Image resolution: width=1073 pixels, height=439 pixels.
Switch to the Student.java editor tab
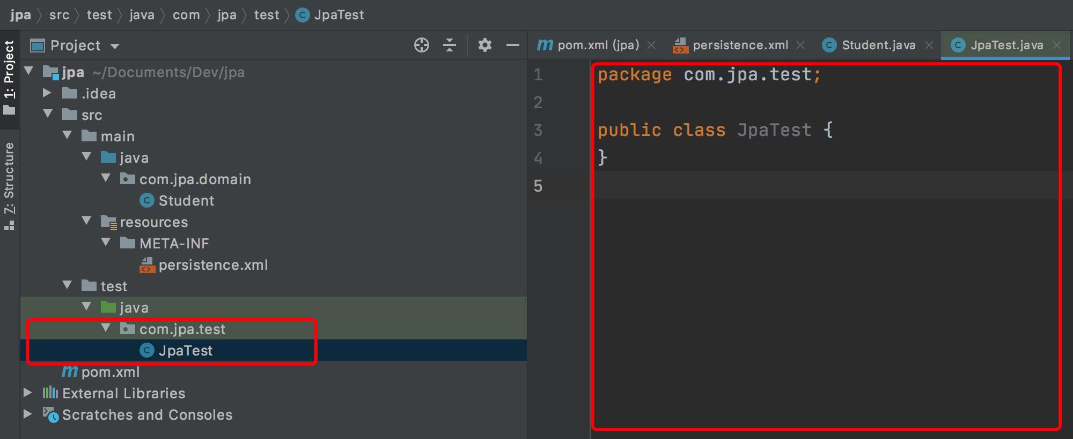point(879,45)
